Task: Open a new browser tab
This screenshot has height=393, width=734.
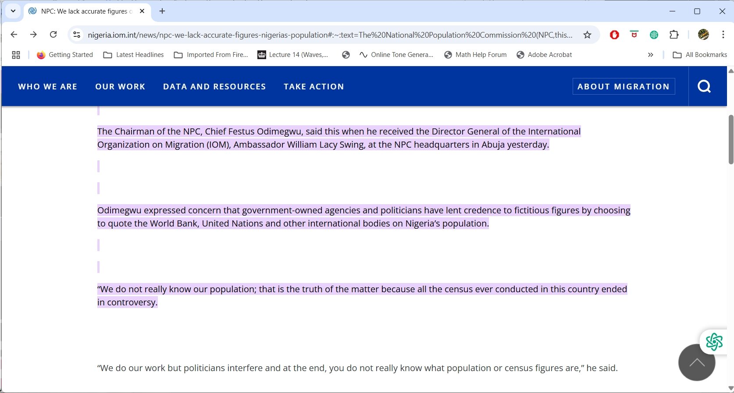Action: [x=162, y=11]
